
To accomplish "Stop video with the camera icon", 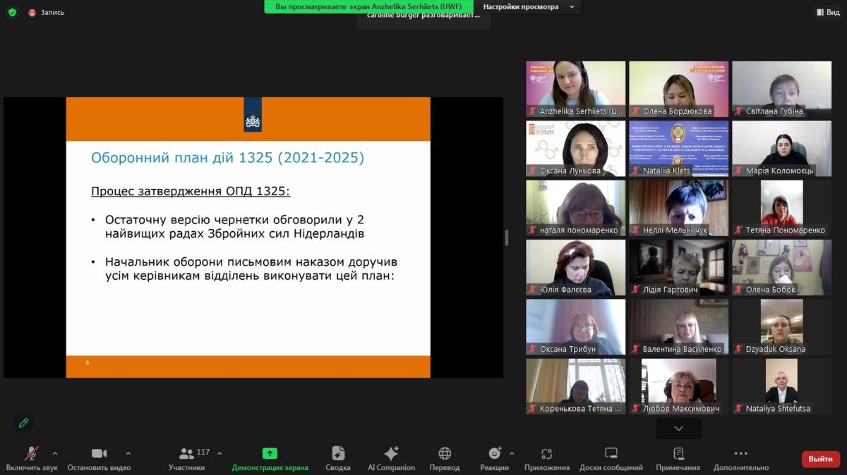I will (99, 453).
